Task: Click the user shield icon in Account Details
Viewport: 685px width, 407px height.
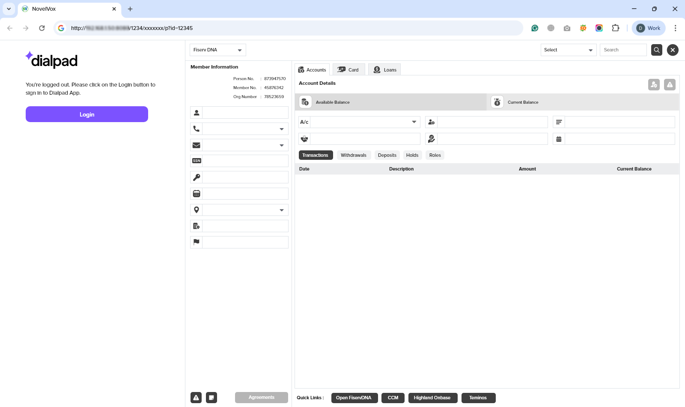Action: point(654,85)
